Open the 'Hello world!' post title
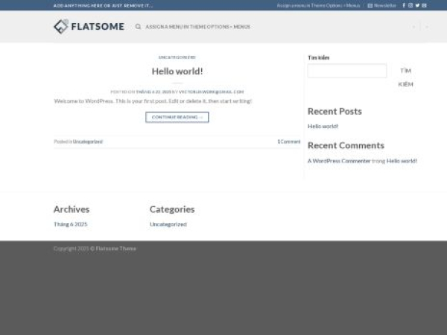Screen dimensions: 447x335 click(177, 71)
